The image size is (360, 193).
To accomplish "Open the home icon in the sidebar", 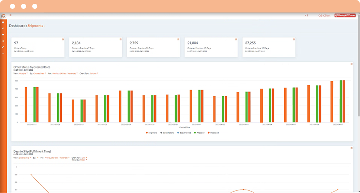I will [3, 22].
